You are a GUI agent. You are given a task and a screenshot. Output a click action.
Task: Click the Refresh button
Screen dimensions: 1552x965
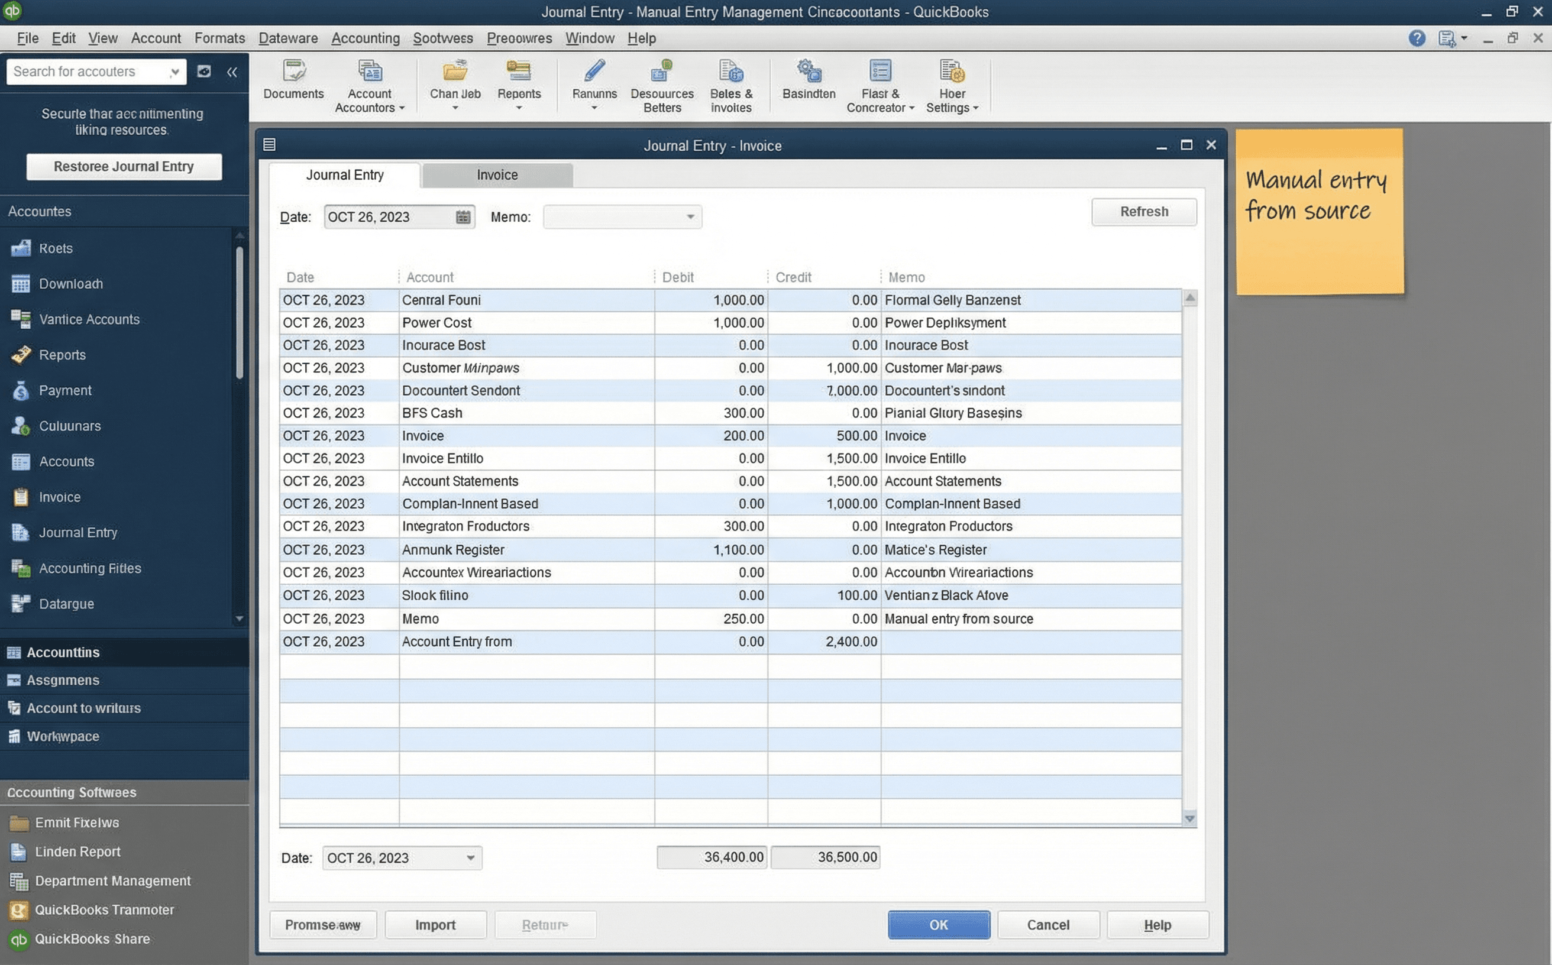pyautogui.click(x=1143, y=211)
